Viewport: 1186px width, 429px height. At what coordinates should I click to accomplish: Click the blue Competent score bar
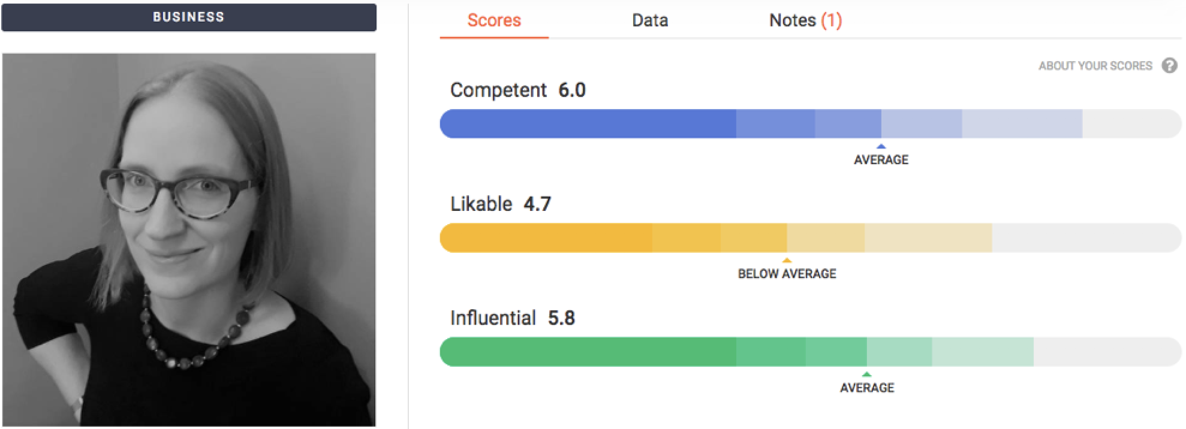(810, 123)
